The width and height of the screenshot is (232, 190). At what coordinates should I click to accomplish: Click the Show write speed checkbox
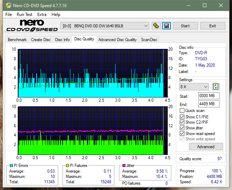point(182,139)
